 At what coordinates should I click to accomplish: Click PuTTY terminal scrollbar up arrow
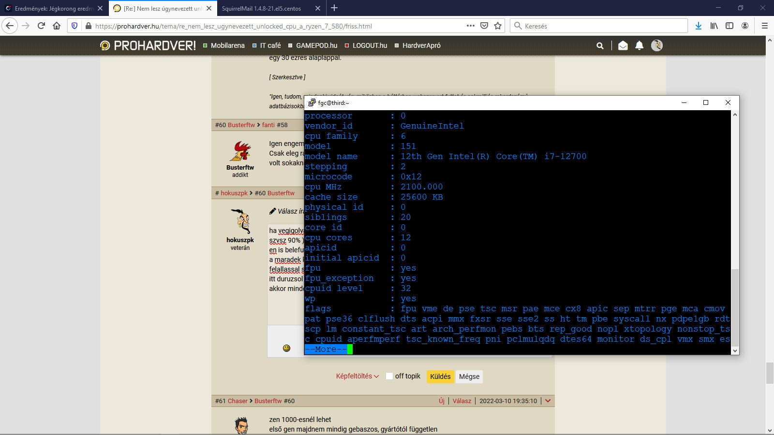point(735,115)
